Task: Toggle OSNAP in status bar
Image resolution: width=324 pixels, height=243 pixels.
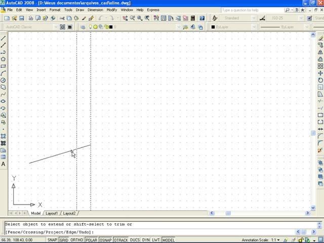Action: tap(106, 240)
